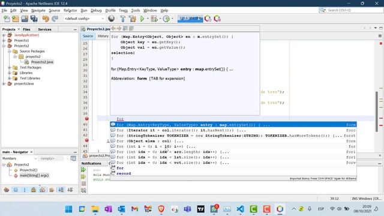Run the project with green play icon

click(142, 19)
